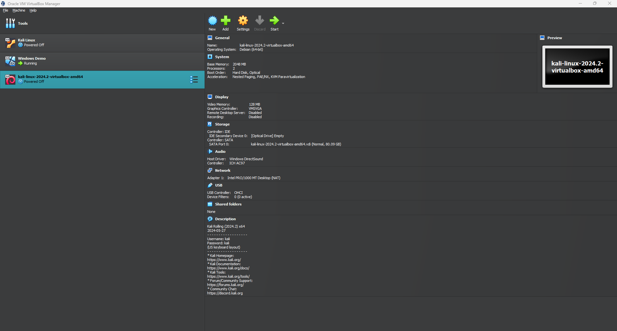Open the Description heading link
Image resolution: width=617 pixels, height=331 pixels.
point(225,219)
